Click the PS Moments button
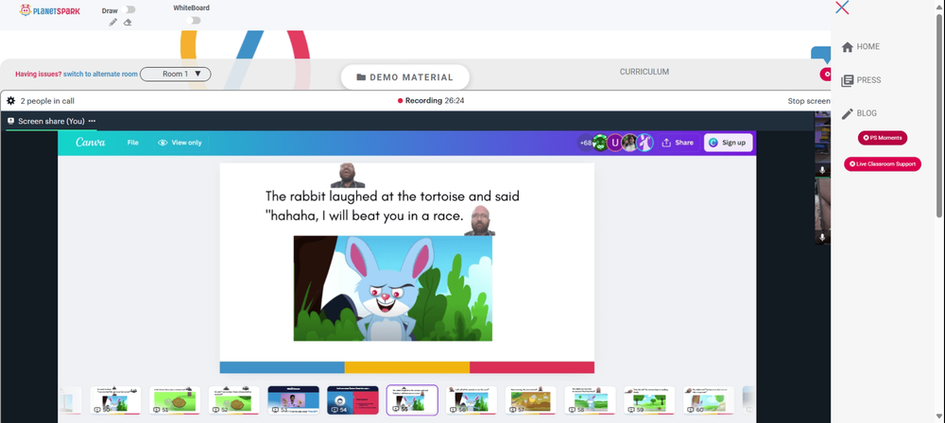Screen dimensions: 945x423 883,138
